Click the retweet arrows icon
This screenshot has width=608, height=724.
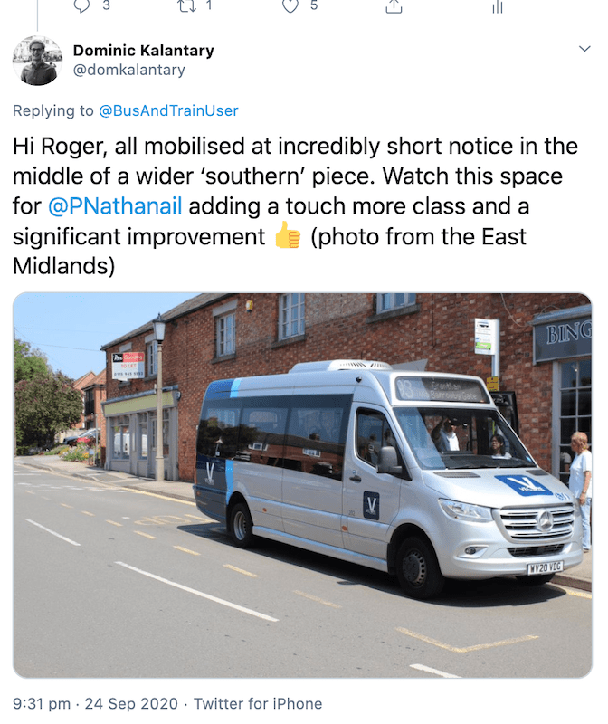click(x=186, y=5)
